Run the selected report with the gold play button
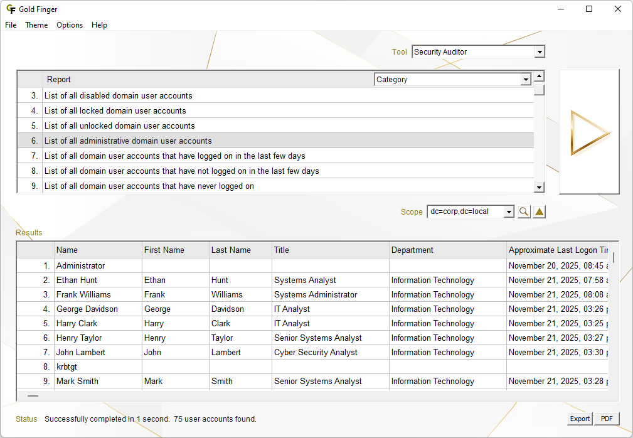Image resolution: width=633 pixels, height=438 pixels. point(590,132)
